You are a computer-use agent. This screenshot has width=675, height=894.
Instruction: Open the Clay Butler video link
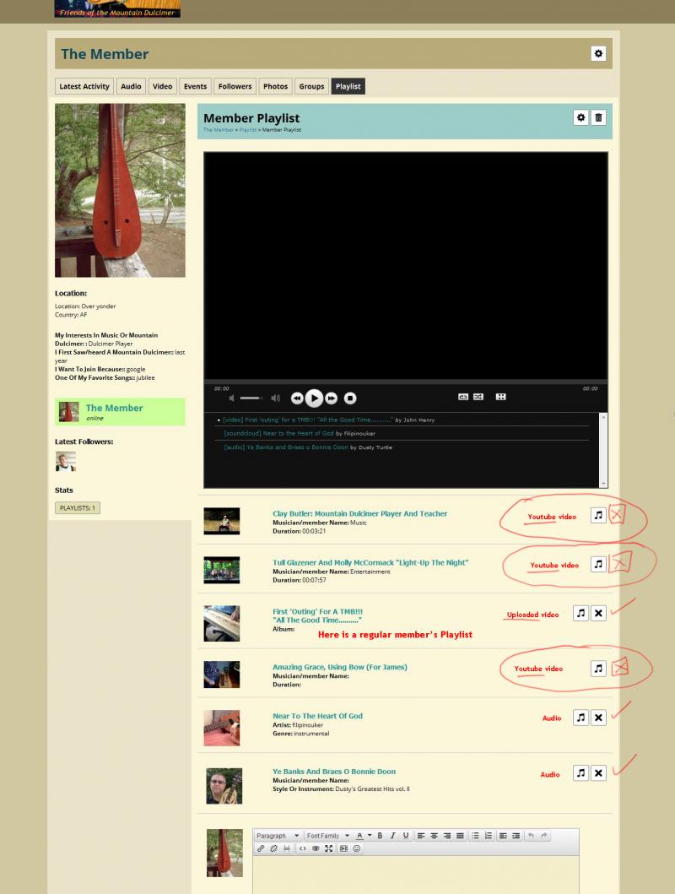click(359, 514)
